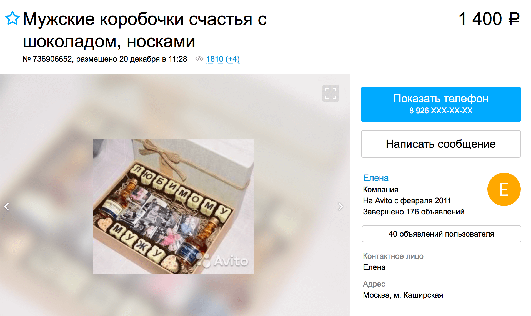This screenshot has width=531, height=316.
Task: Open 40 объявлений пользователя list
Action: click(441, 234)
